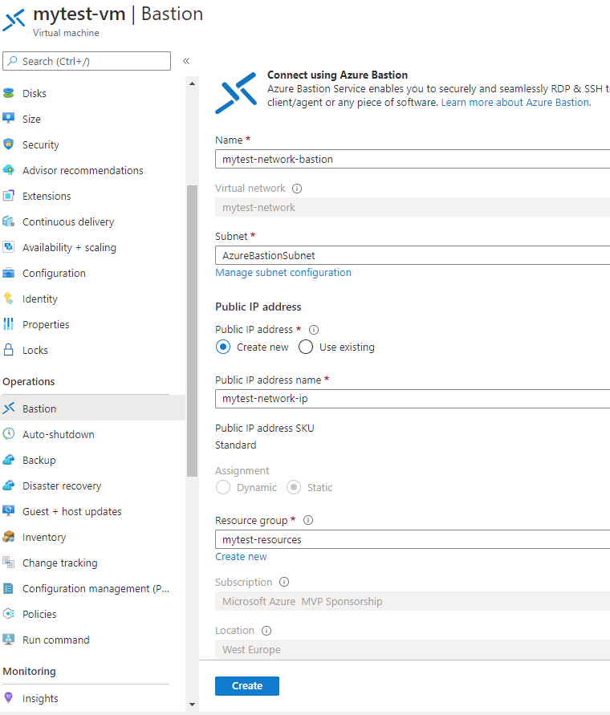Collapse the sidebar with double chevron

point(186,61)
